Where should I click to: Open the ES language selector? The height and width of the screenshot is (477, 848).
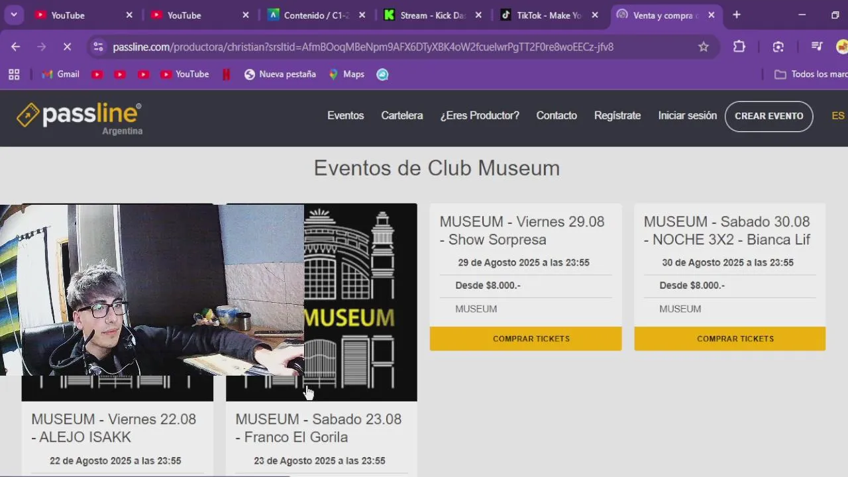tap(838, 115)
